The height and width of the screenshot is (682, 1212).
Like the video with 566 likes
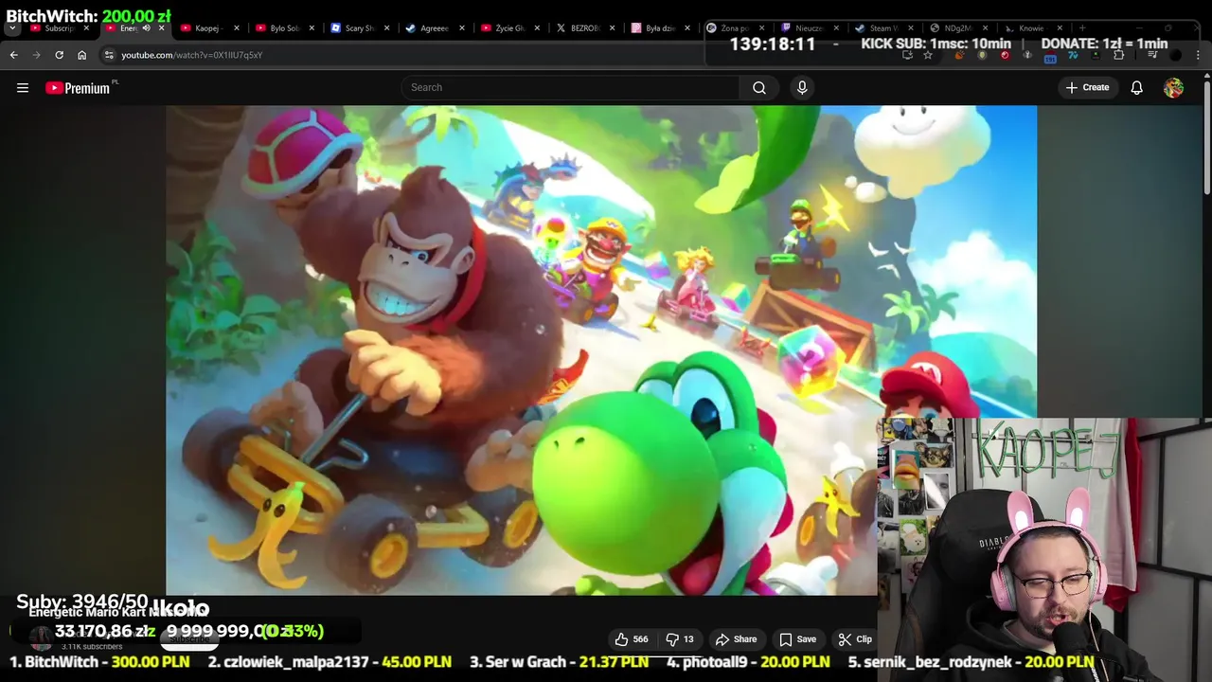click(632, 639)
